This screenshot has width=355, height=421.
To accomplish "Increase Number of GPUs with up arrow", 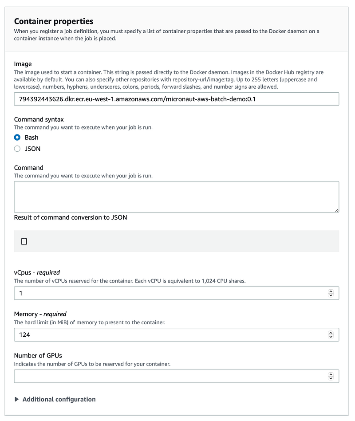I will click(331, 374).
